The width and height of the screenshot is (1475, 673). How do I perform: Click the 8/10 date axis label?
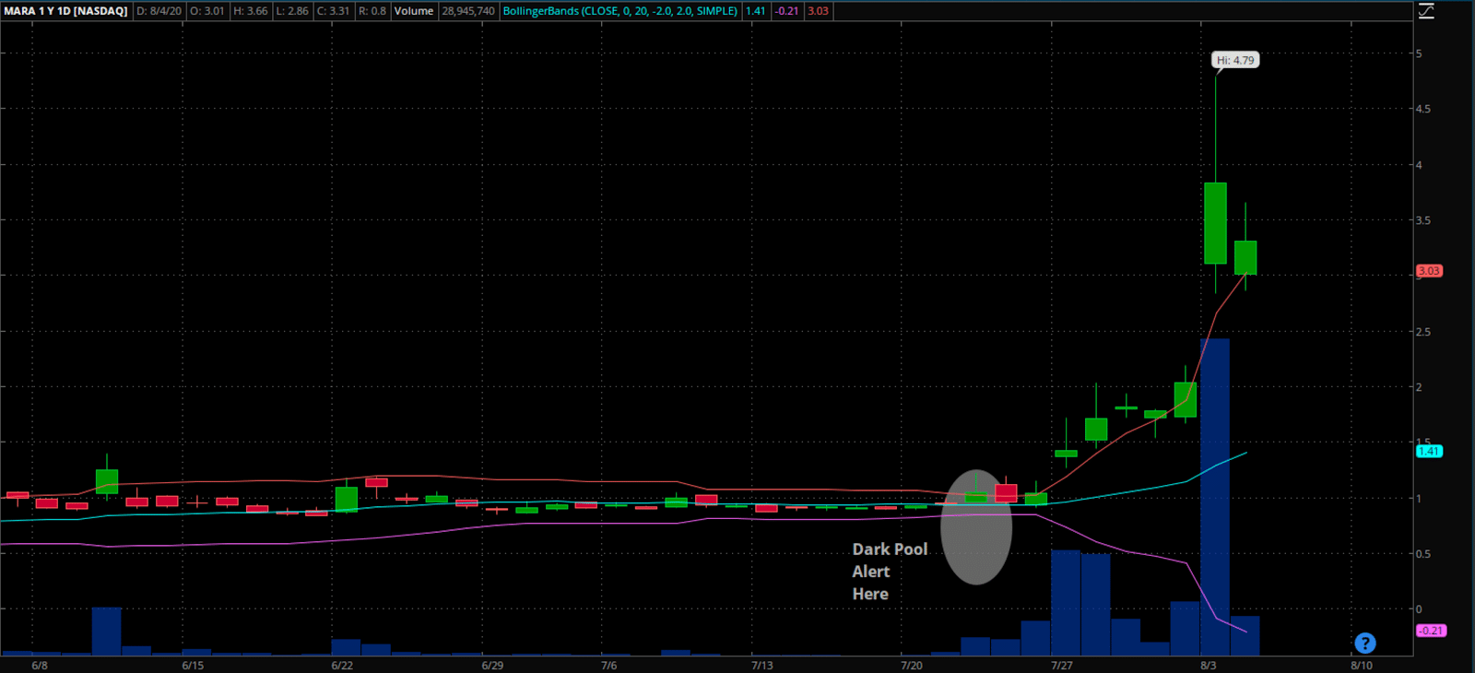(x=1362, y=665)
